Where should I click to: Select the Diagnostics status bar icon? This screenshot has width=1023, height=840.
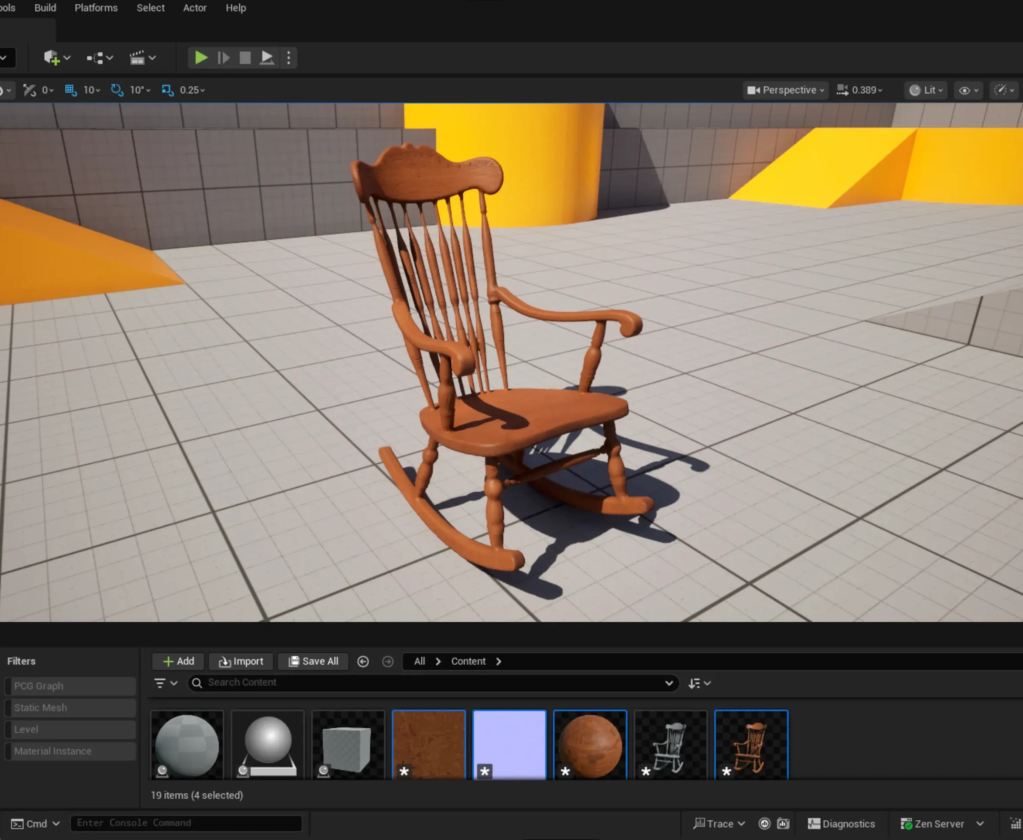(x=841, y=823)
